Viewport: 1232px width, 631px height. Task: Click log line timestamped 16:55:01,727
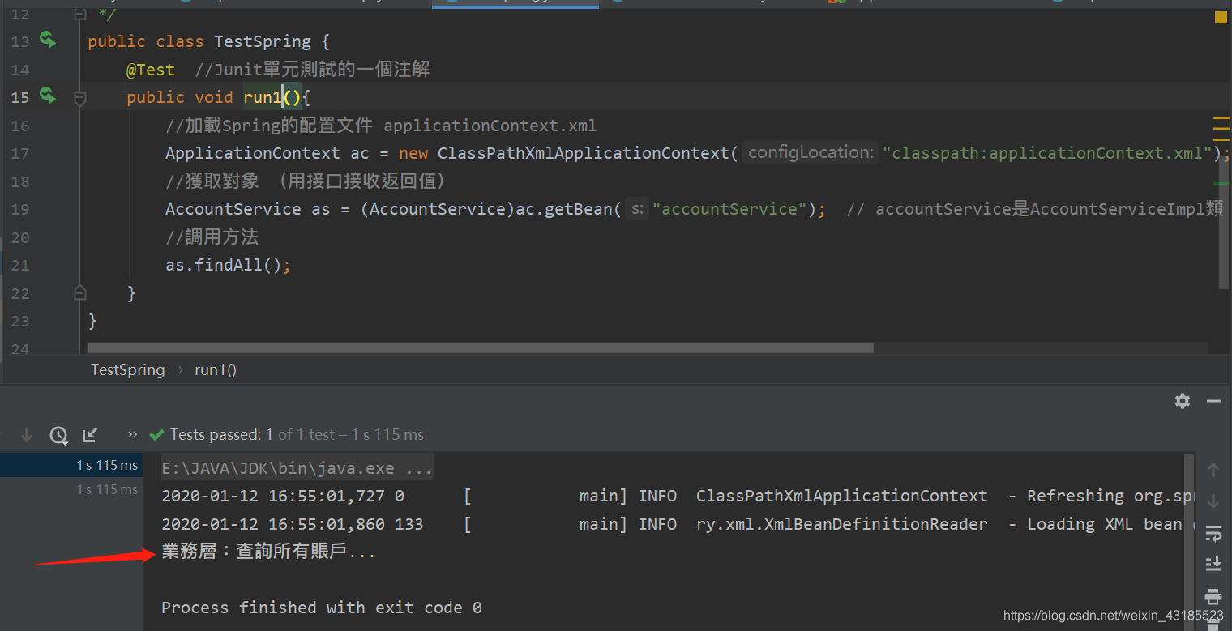pyautogui.click(x=677, y=496)
